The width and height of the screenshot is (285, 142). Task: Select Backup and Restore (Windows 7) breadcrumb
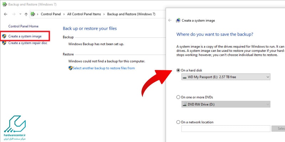point(131,14)
